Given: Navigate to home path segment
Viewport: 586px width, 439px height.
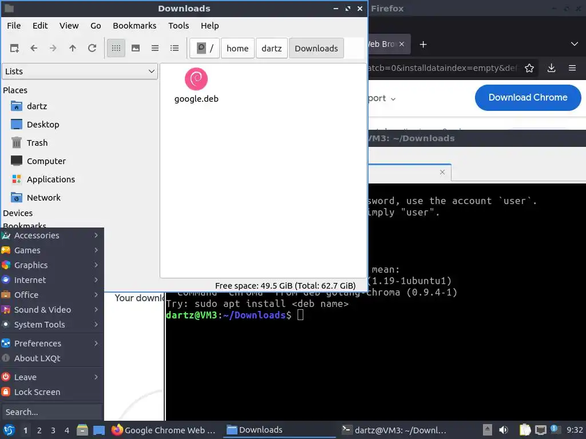Looking at the screenshot, I should pos(237,48).
